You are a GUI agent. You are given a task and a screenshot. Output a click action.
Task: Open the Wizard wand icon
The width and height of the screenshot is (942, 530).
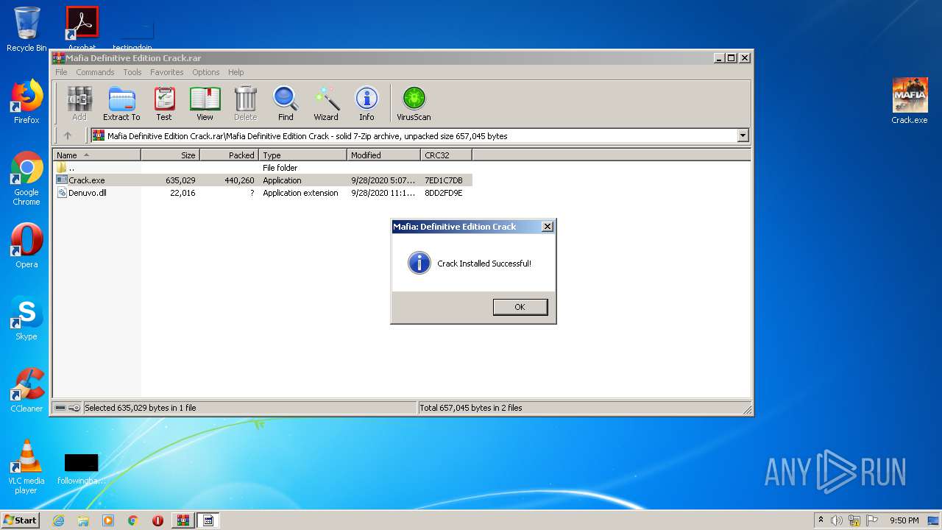[x=326, y=104]
